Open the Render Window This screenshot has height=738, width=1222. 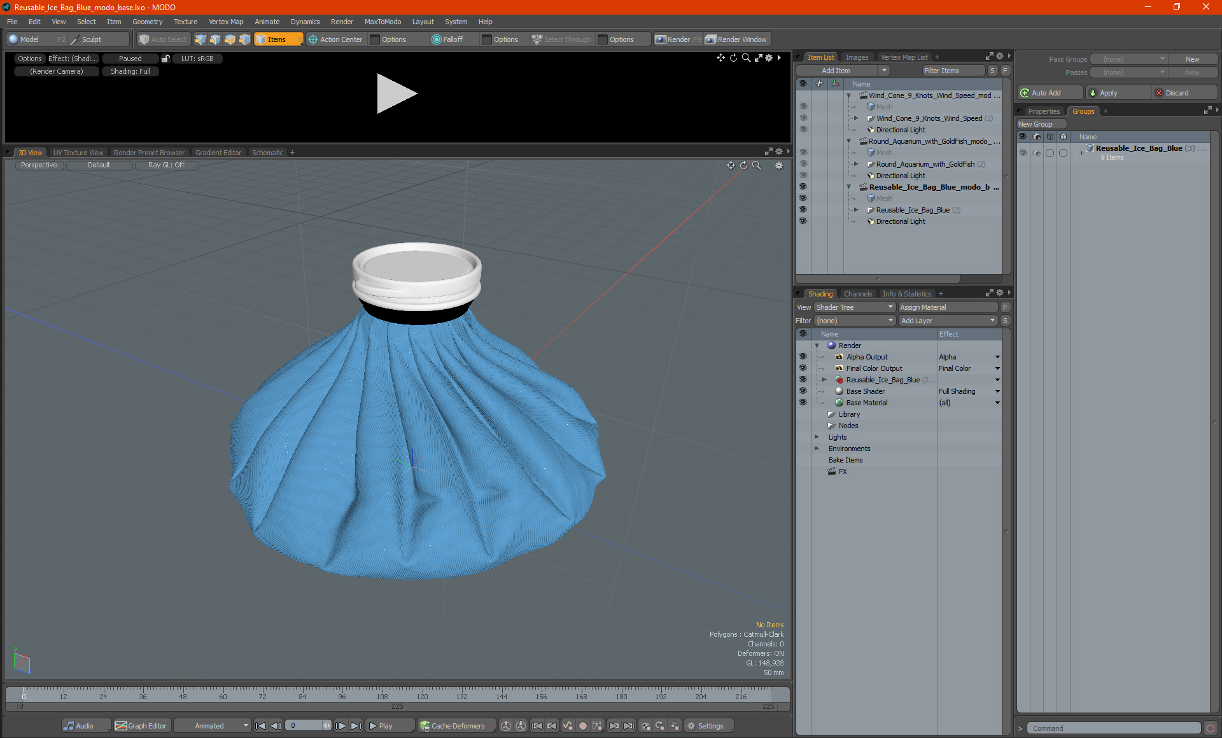click(x=736, y=39)
